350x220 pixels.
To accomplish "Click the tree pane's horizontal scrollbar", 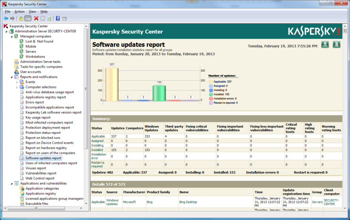I will (x=36, y=208).
